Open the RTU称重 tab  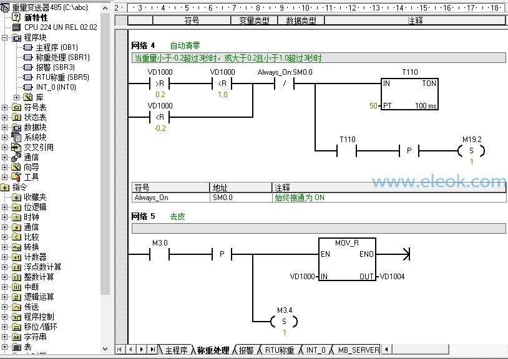click(x=280, y=350)
